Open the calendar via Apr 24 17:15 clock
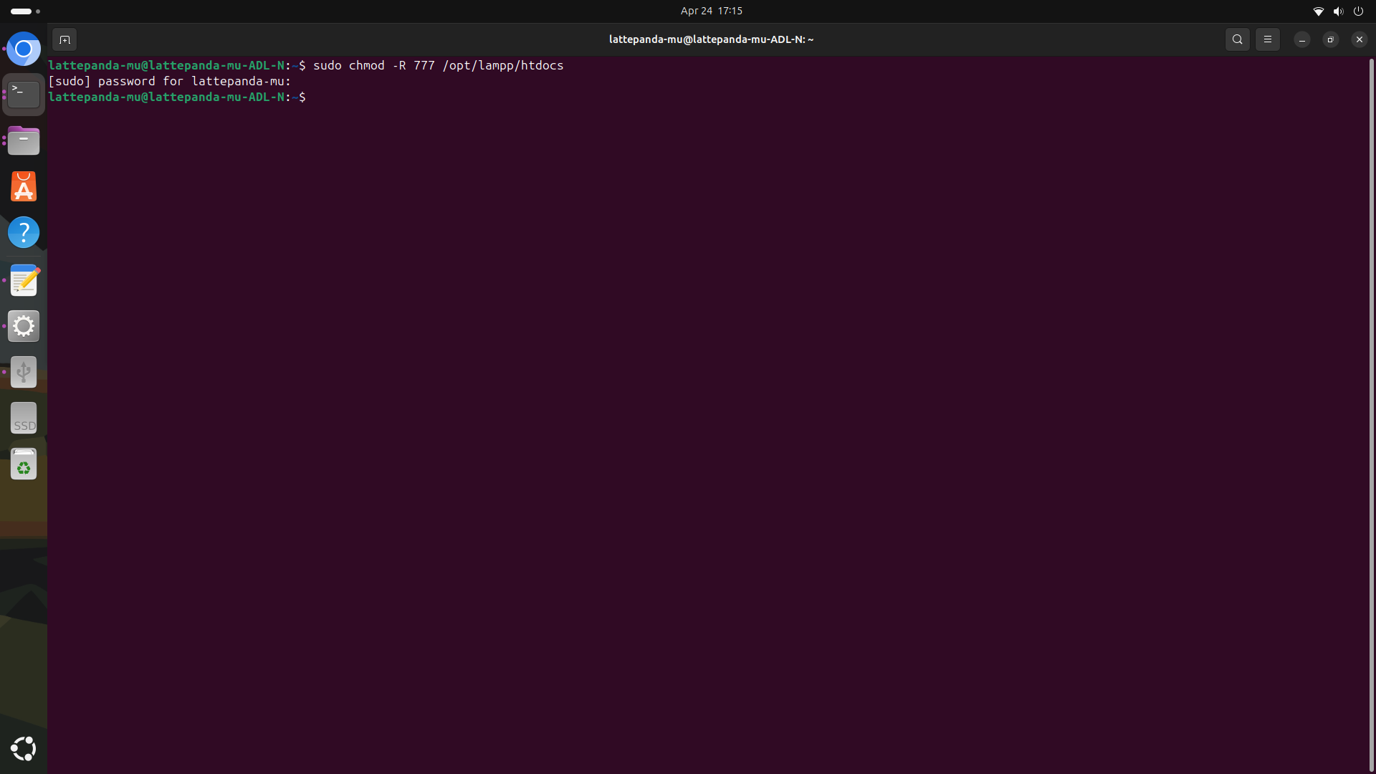Screen dimensions: 1376x774 711,11
